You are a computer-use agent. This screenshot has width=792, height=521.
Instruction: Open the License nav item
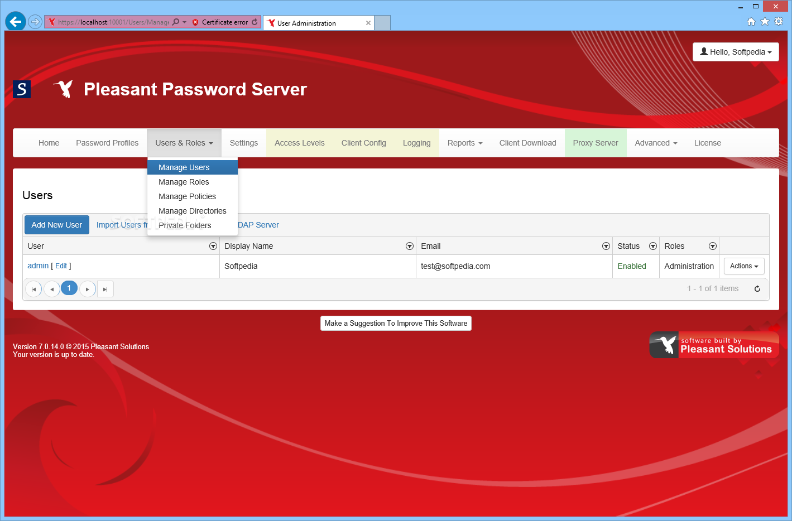[708, 143]
